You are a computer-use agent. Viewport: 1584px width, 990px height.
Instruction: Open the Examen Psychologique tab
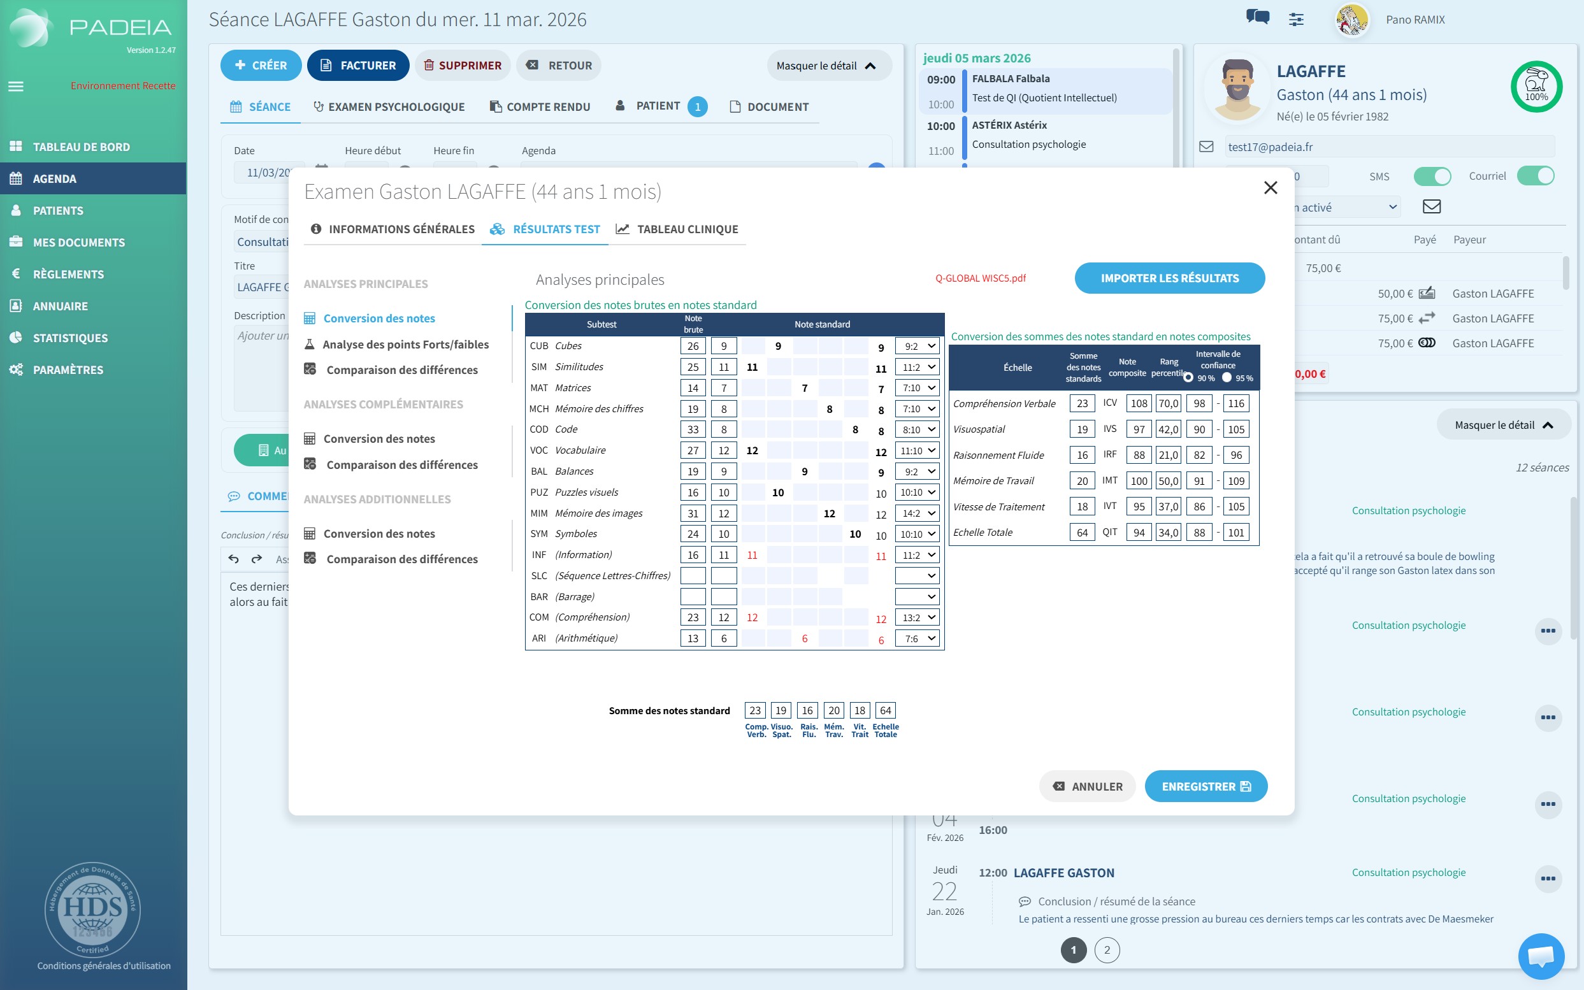pyautogui.click(x=389, y=107)
